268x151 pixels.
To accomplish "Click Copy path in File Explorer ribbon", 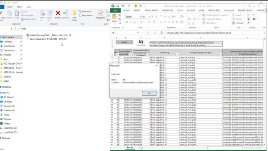I will click(27, 15).
